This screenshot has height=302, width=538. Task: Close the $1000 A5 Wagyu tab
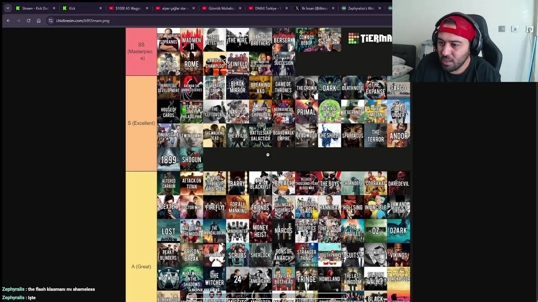(x=147, y=8)
